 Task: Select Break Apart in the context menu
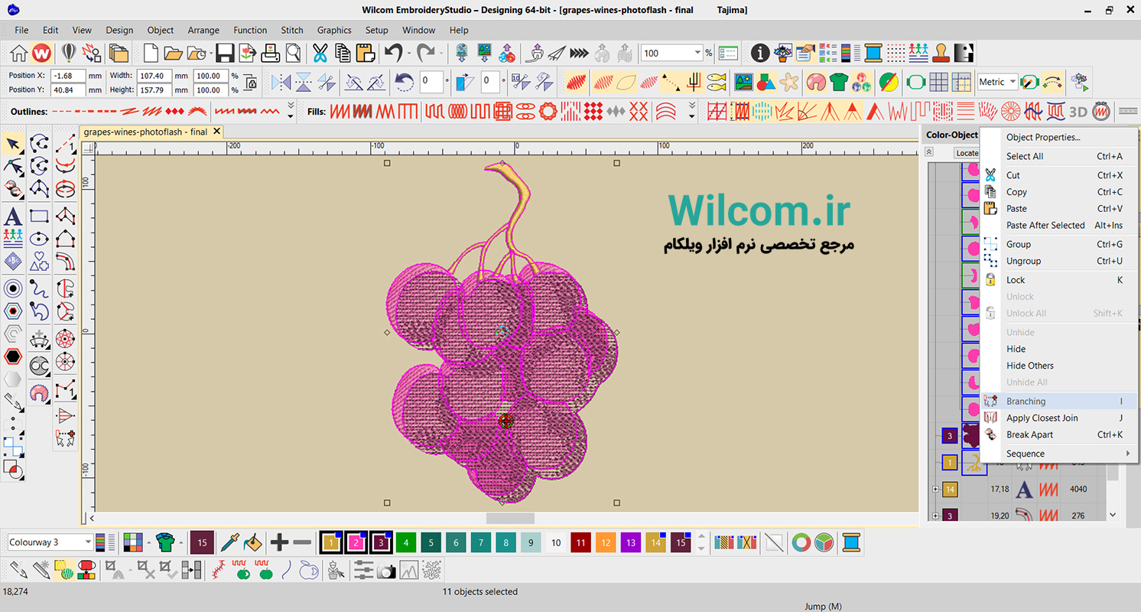tap(1059, 435)
